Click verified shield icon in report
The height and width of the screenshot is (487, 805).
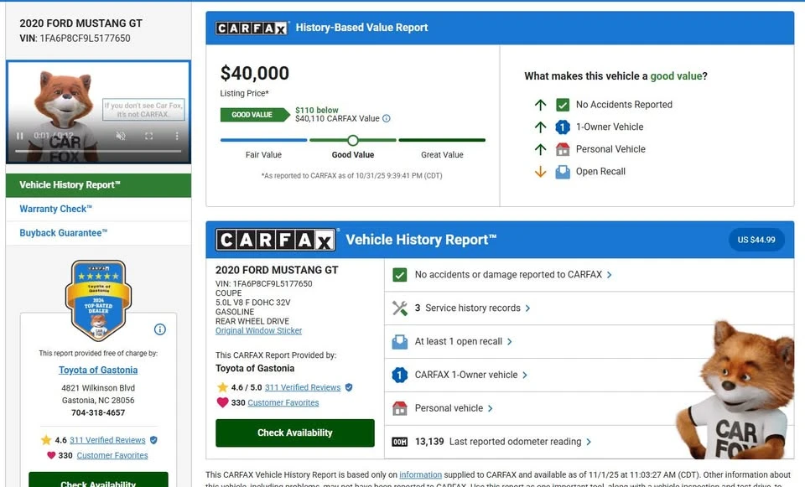(349, 387)
